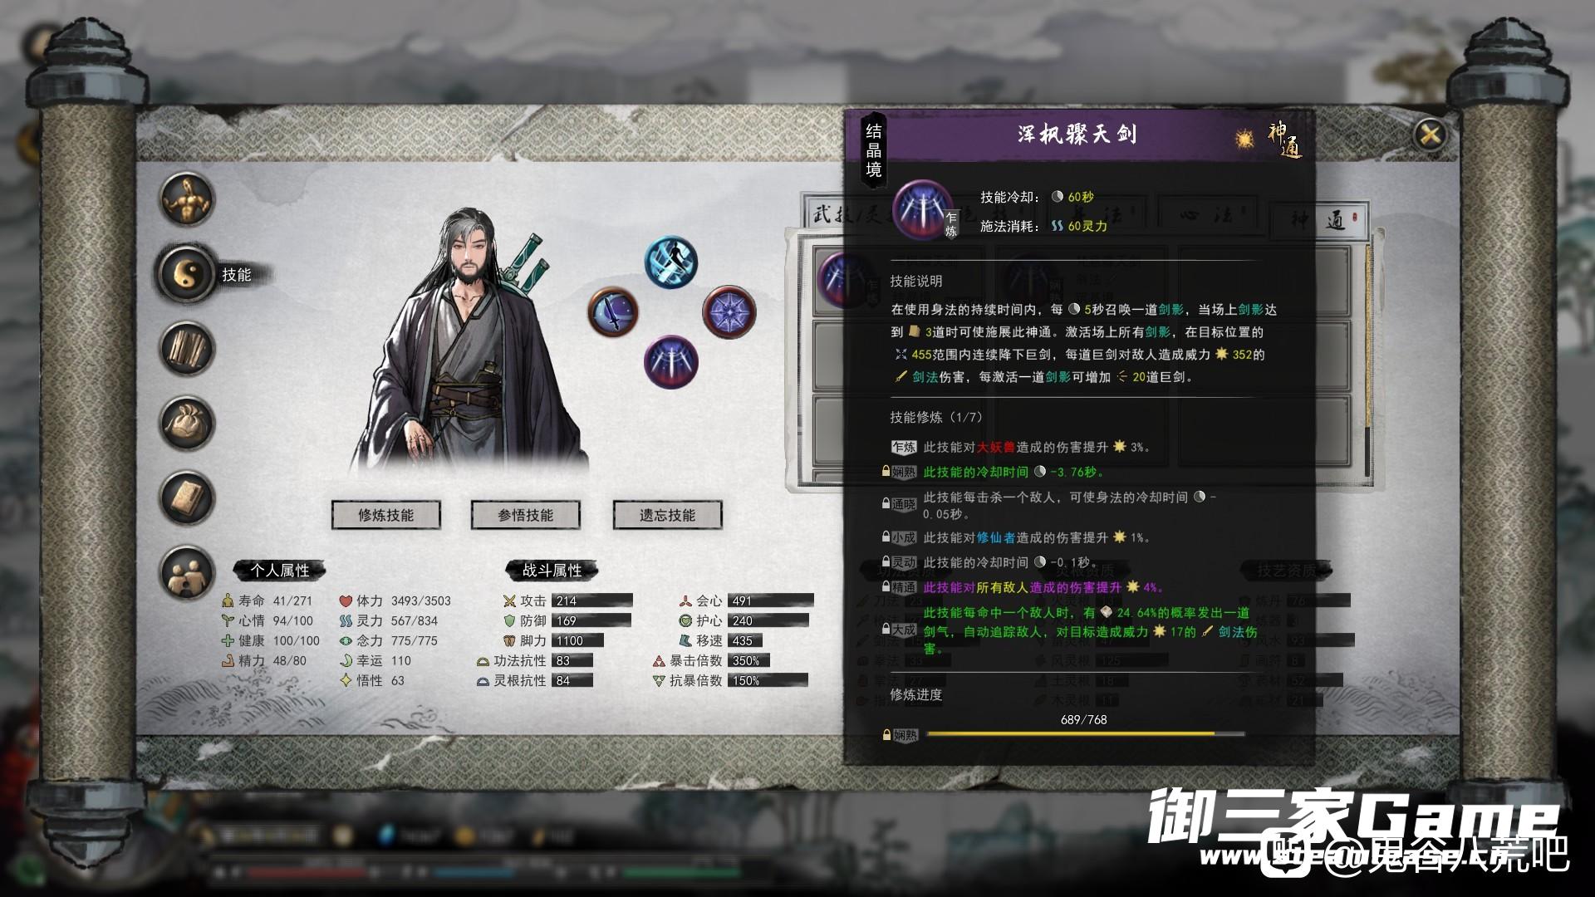
Task: Click the 遗忘技能 button
Action: 668,515
